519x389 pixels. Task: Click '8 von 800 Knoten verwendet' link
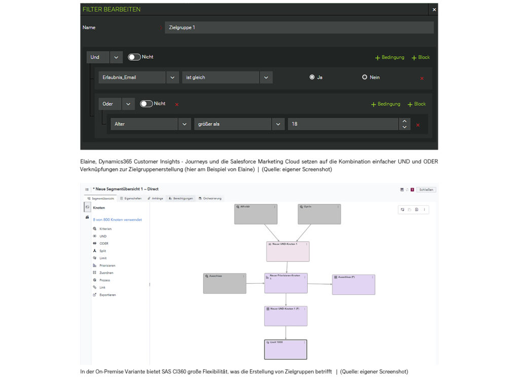click(x=118, y=220)
